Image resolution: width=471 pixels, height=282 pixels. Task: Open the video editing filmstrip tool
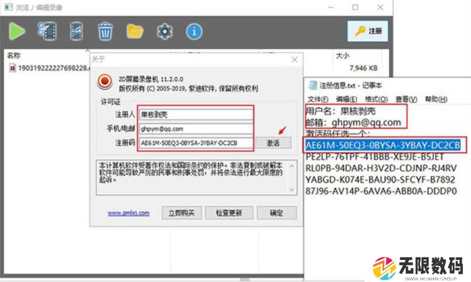tap(47, 31)
